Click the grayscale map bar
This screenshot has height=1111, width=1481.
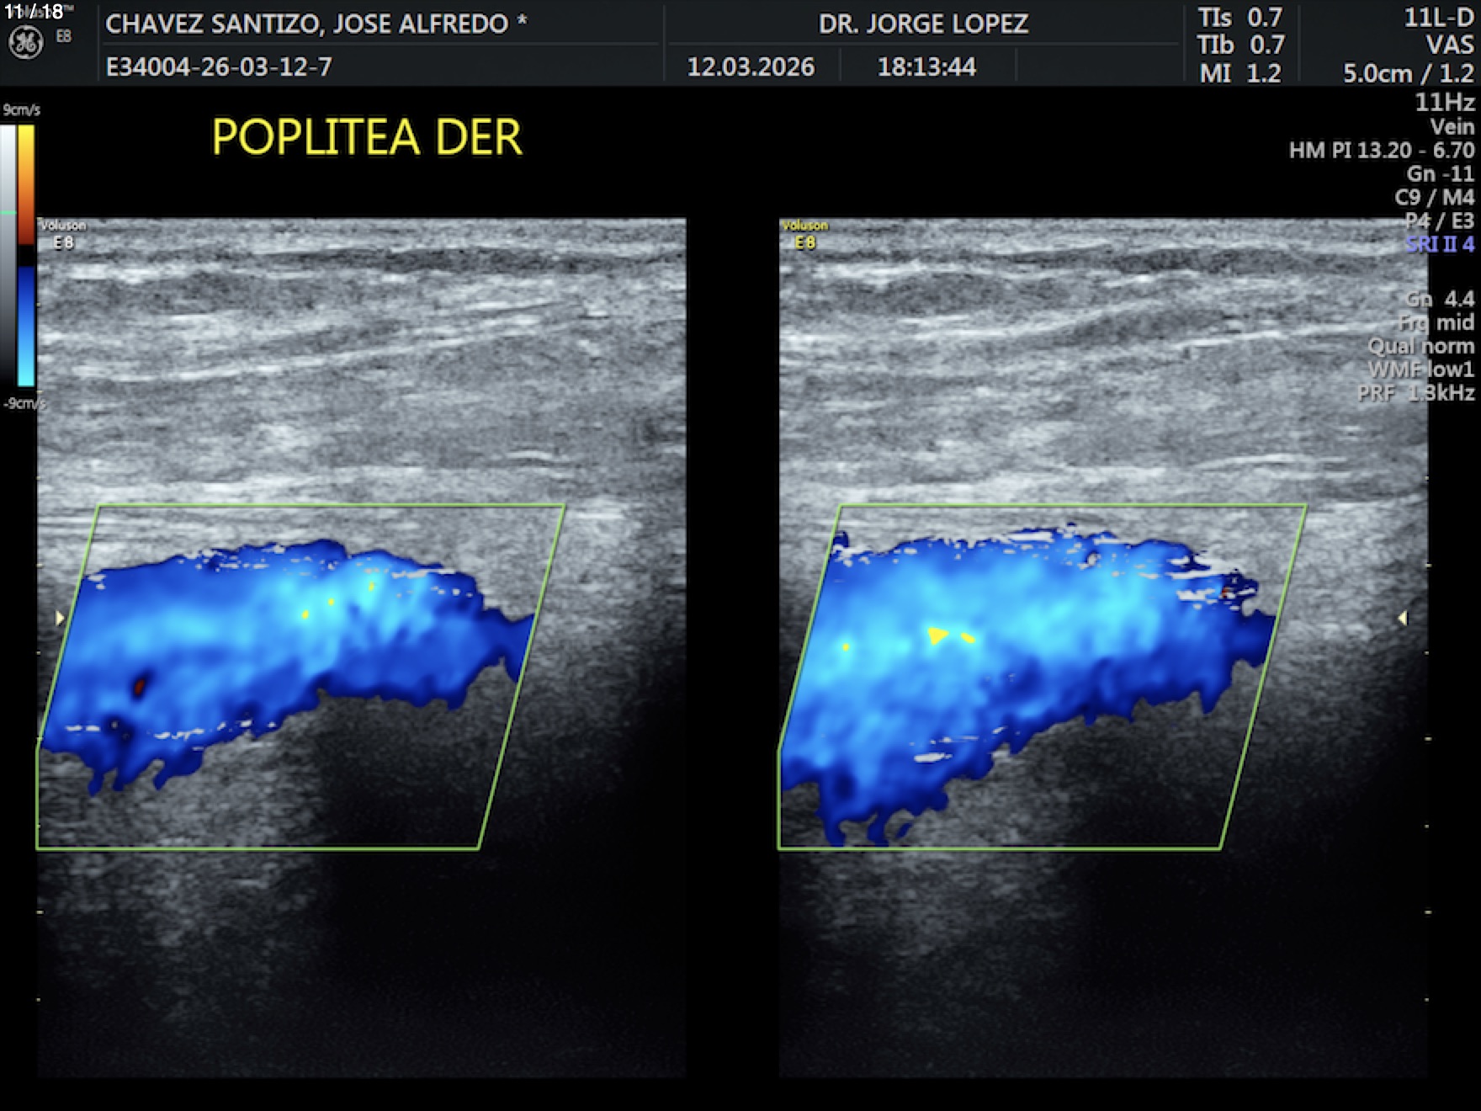point(8,252)
